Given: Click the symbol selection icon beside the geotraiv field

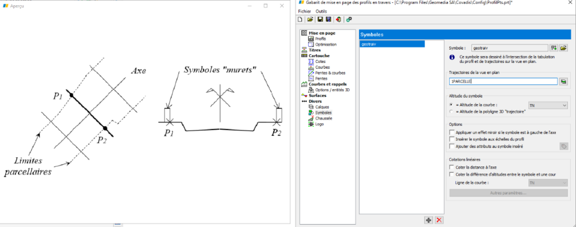Looking at the screenshot, I should point(554,48).
